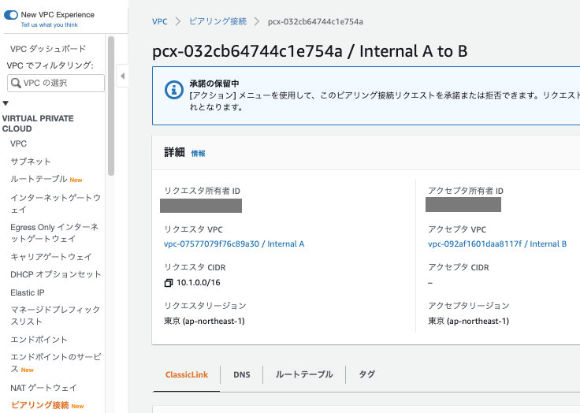The height and width of the screenshot is (413, 580).
Task: Open サブネット in the sidebar
Action: (x=30, y=162)
